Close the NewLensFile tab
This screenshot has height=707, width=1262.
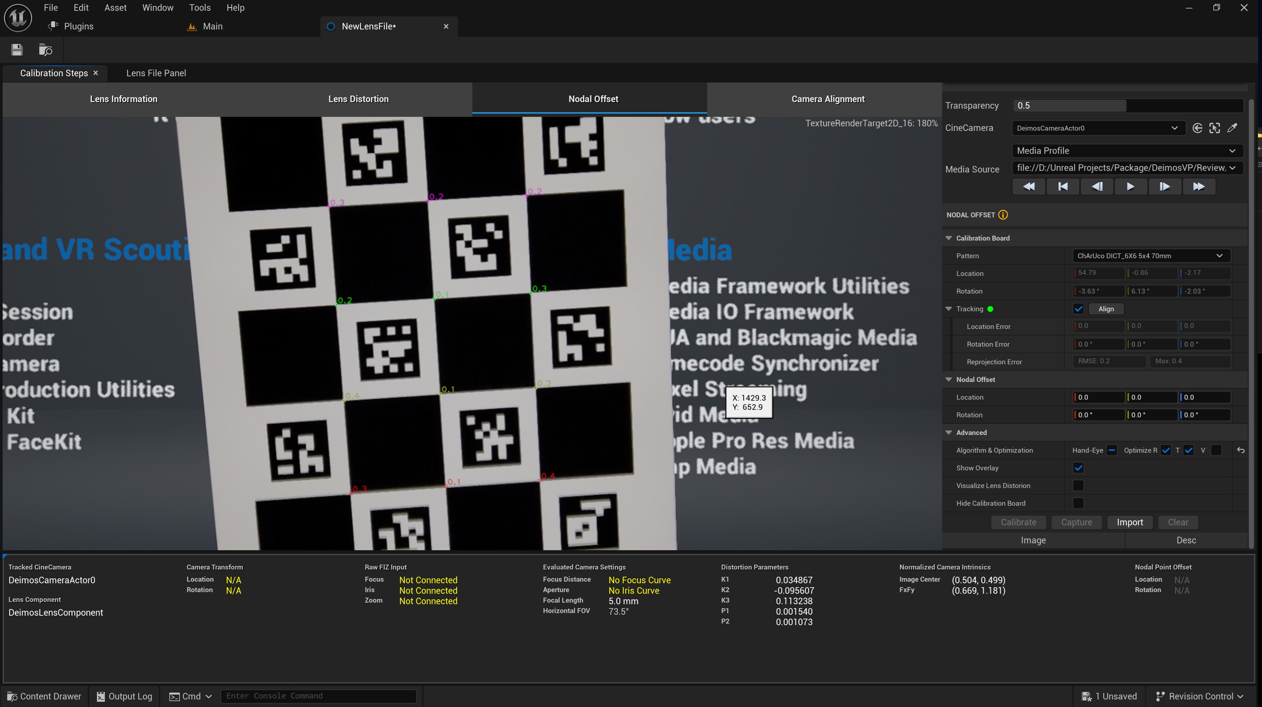[x=446, y=27]
